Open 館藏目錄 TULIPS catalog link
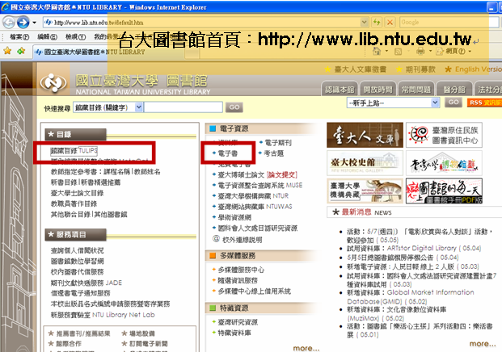 [74, 151]
